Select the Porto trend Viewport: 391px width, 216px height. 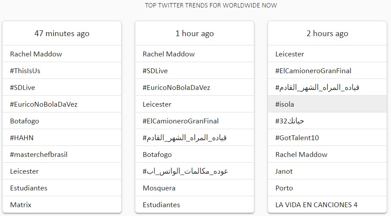(284, 188)
